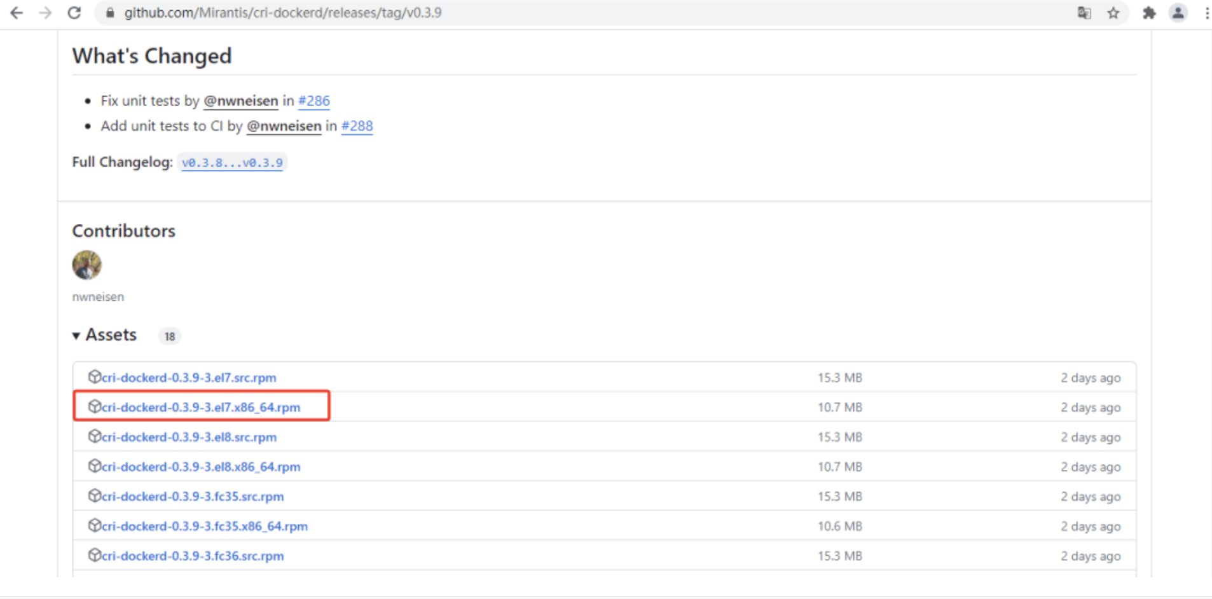This screenshot has height=599, width=1212.
Task: Open pull request #288 link
Action: coord(357,126)
